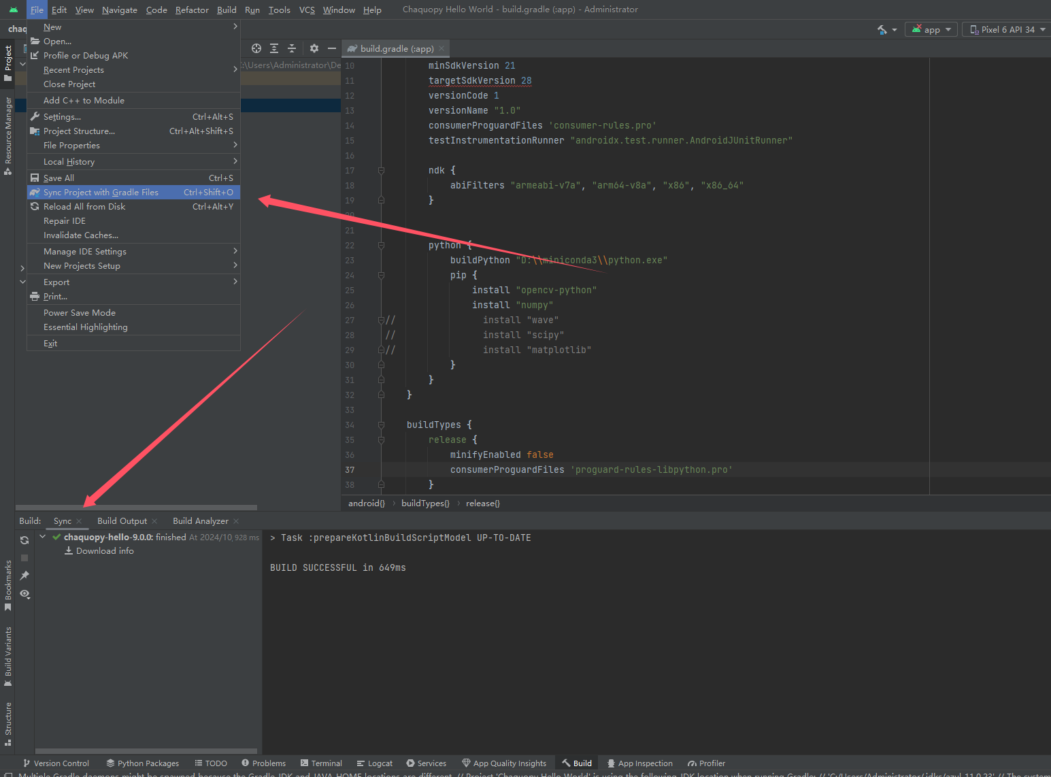Open the Pixel 6 API 34 device dropdown
Screen dimensions: 1051x777
click(1005, 29)
